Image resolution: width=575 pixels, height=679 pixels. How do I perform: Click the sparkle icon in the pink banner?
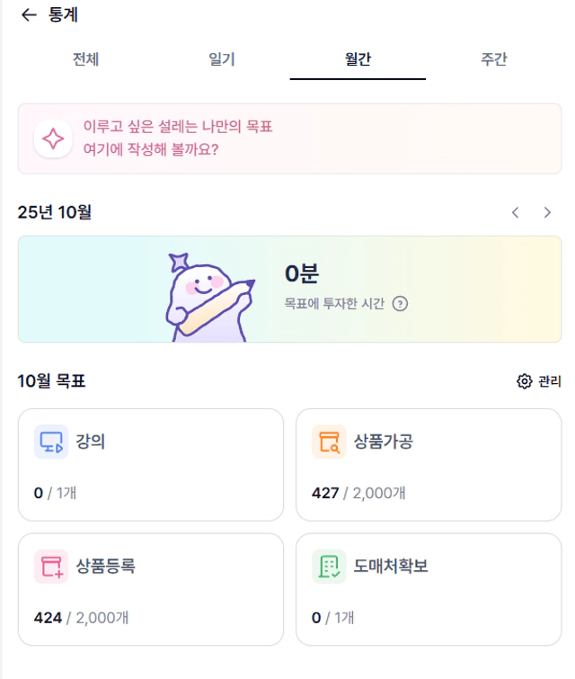(52, 138)
